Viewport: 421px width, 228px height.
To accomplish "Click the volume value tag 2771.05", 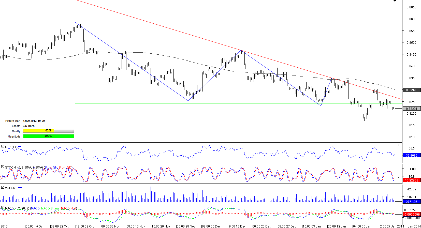I will [x=411, y=202].
